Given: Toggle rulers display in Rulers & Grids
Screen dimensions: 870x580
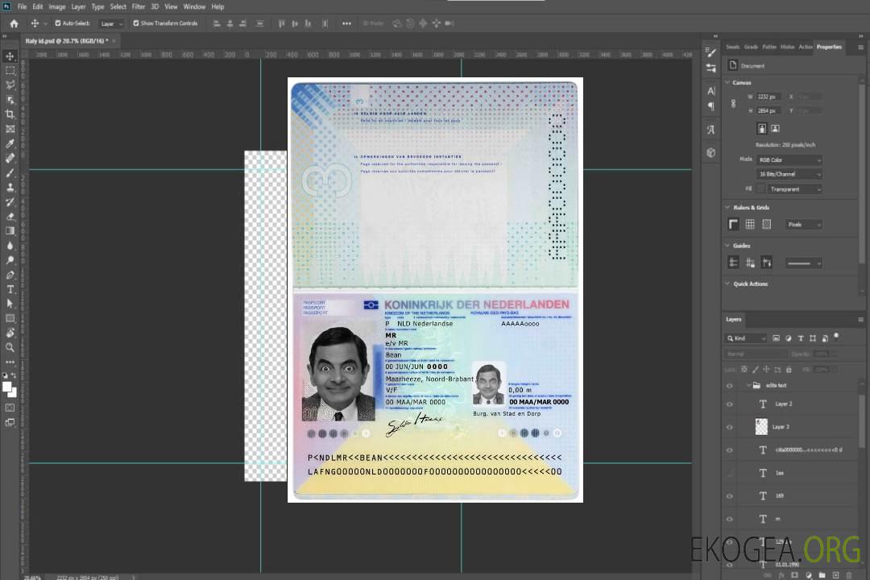Looking at the screenshot, I should [x=734, y=224].
